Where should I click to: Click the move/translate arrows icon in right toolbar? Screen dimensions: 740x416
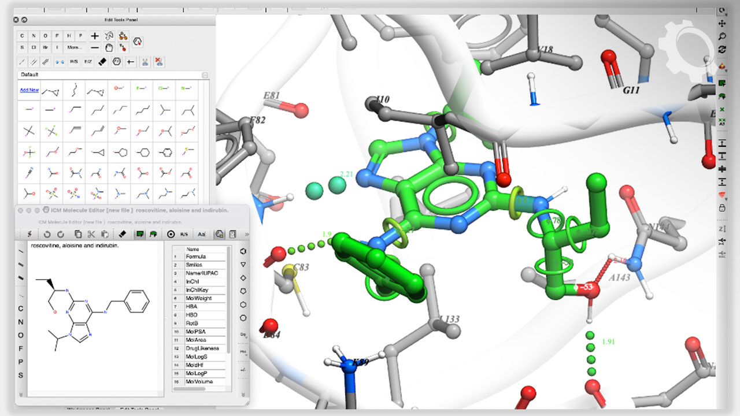pos(722,24)
